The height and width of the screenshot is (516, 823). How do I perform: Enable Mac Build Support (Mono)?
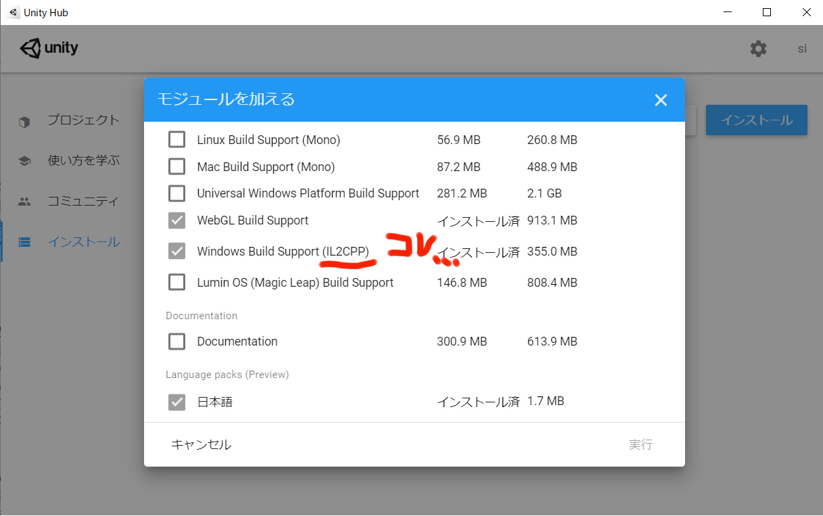177,166
